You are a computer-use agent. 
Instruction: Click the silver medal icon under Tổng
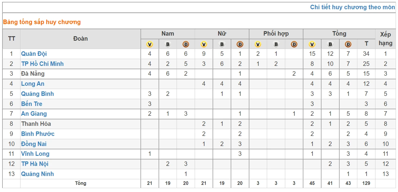(330, 44)
